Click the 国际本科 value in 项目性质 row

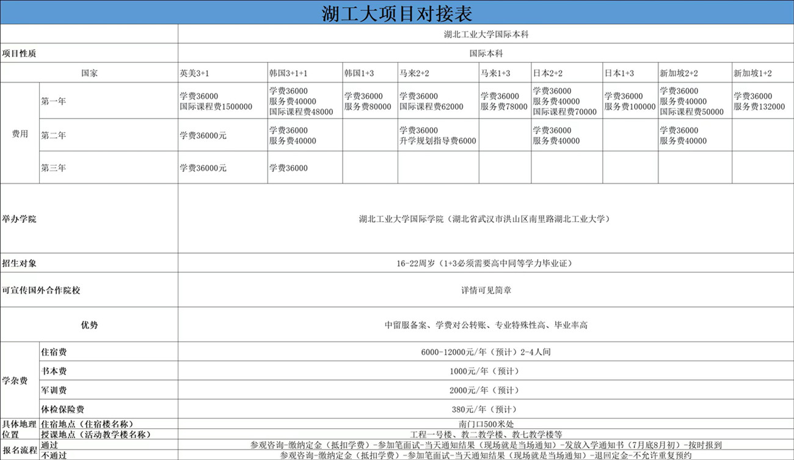(x=486, y=53)
